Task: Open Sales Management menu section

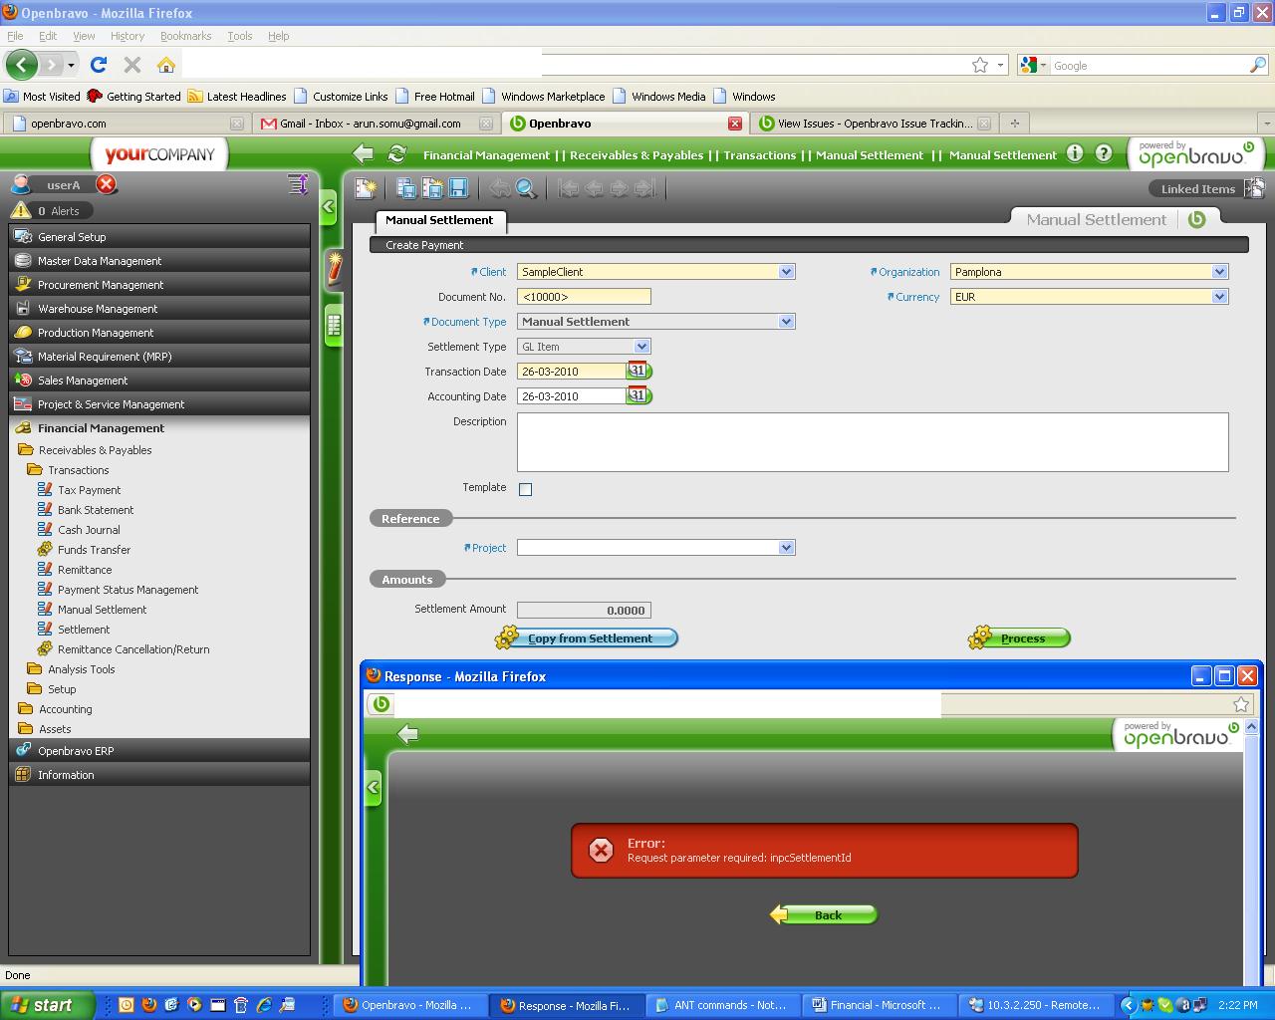Action: click(x=159, y=380)
